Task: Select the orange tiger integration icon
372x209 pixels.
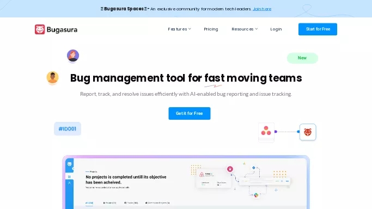Action: click(x=308, y=132)
